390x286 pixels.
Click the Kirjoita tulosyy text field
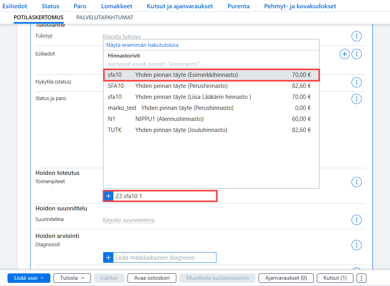tap(122, 37)
